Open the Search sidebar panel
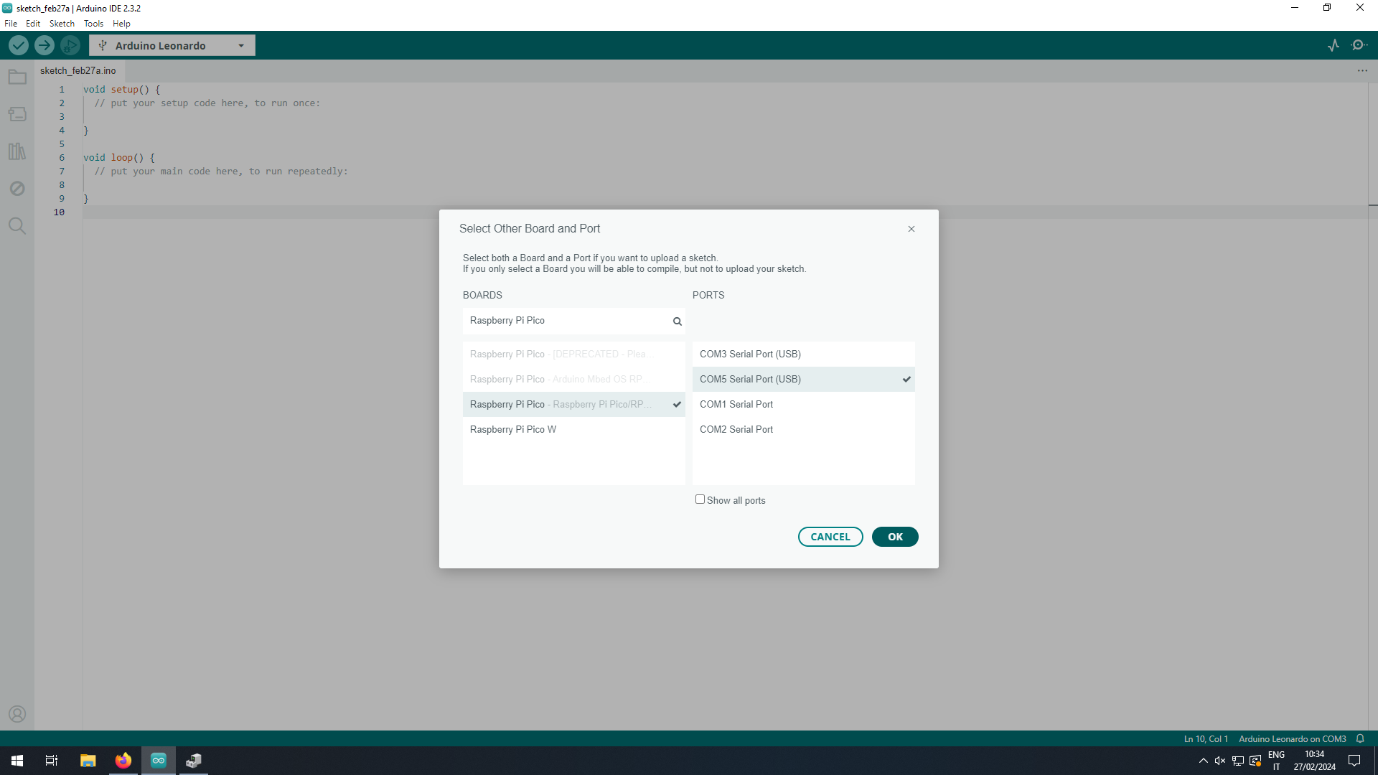 click(17, 226)
